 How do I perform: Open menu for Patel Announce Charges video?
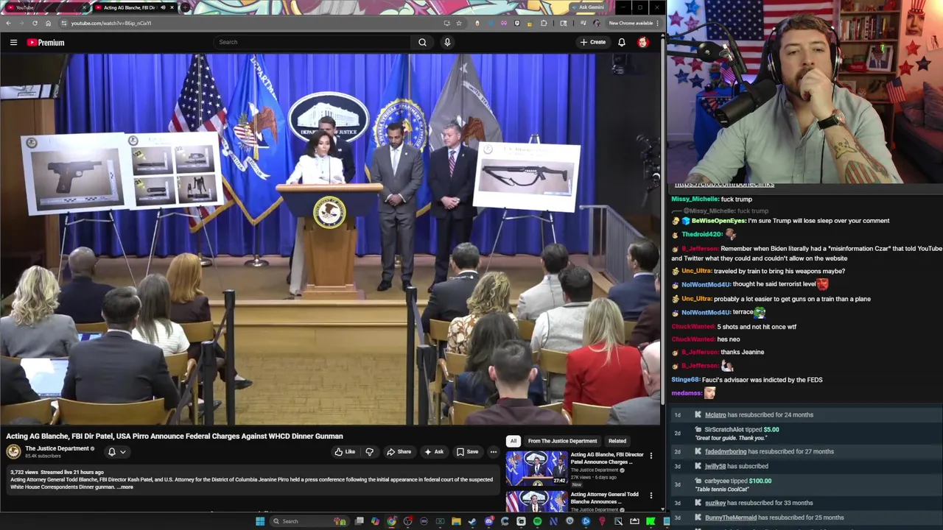pos(651,456)
